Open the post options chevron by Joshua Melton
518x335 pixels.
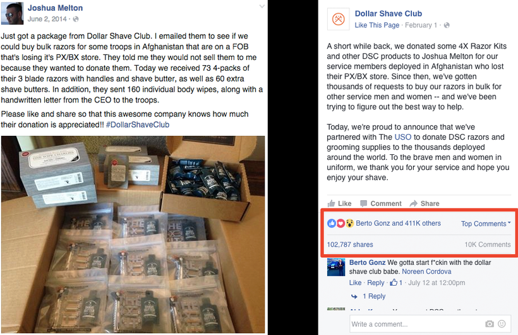coord(262,6)
